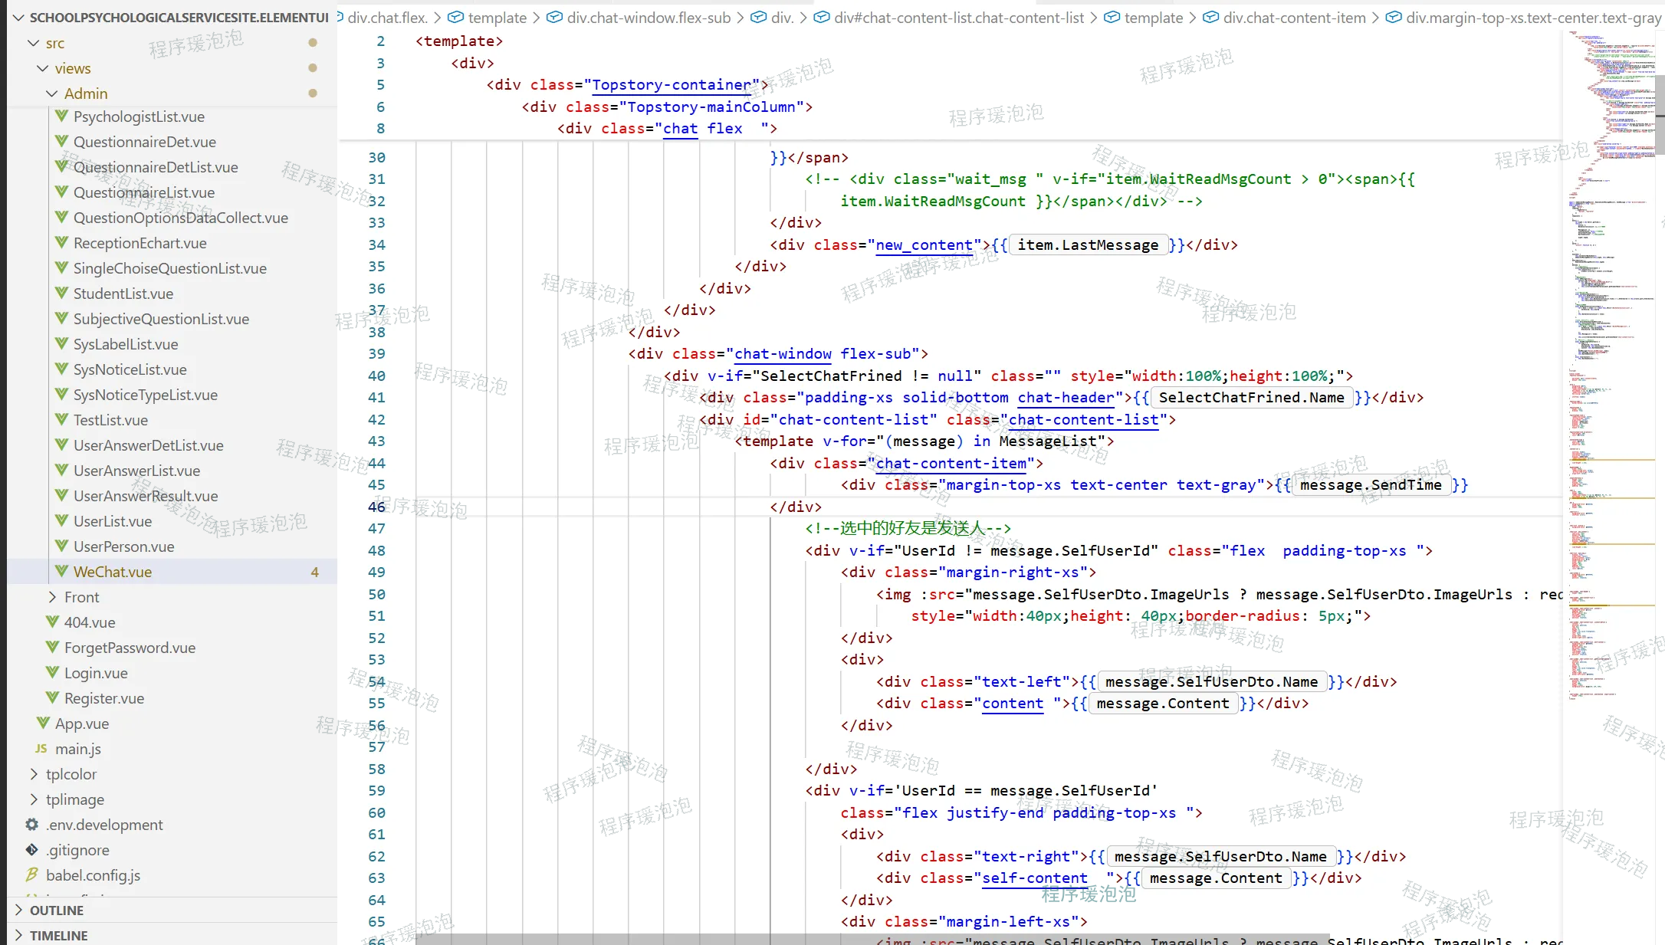Click the Vue icon next to 404.vue

pos(52,622)
